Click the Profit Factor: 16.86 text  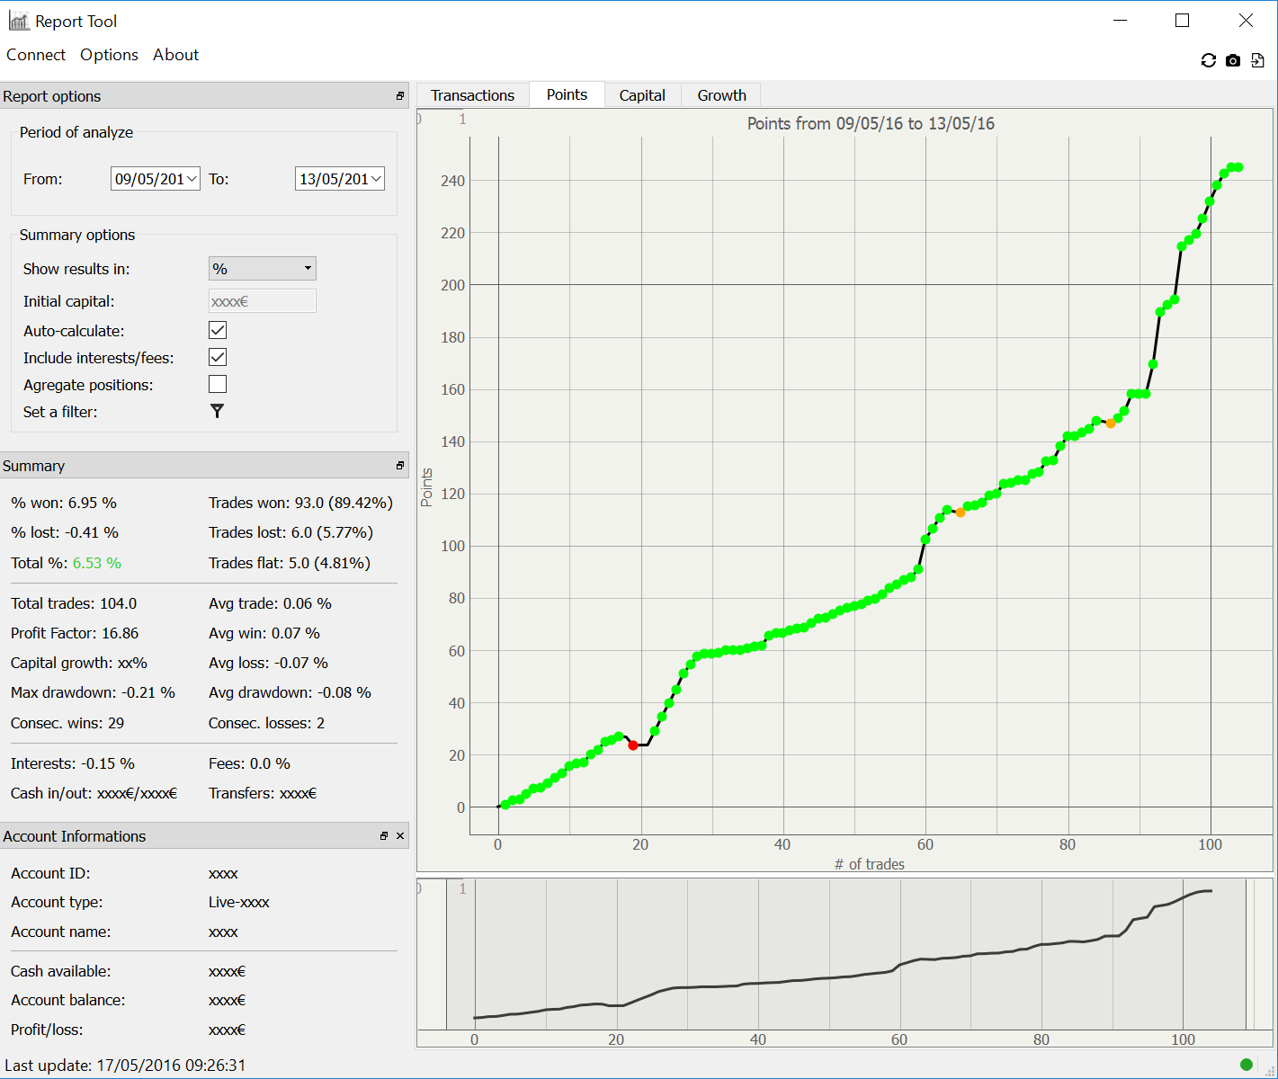coord(75,633)
